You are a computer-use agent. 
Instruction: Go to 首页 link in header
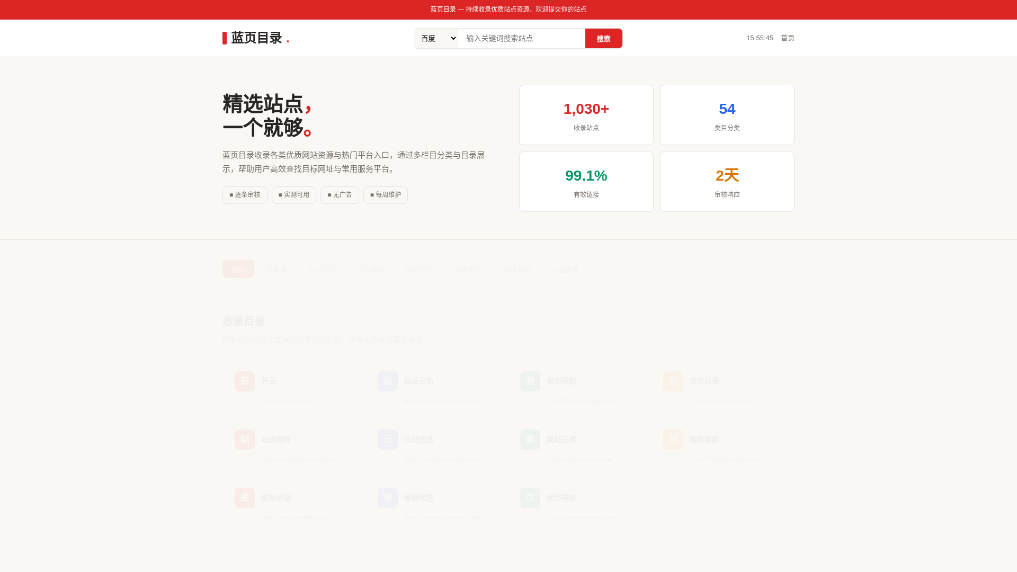[x=788, y=38]
